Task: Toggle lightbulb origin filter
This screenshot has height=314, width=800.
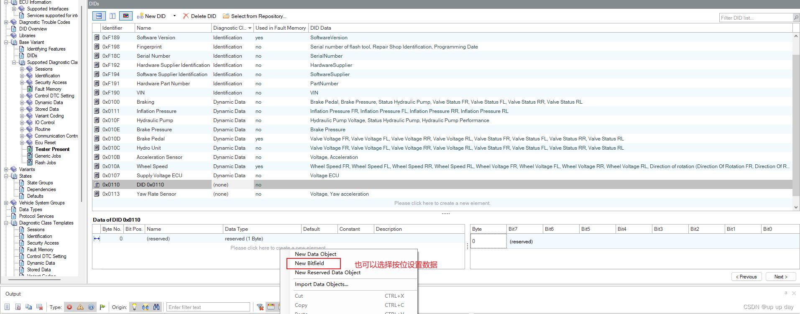Action: [x=134, y=307]
